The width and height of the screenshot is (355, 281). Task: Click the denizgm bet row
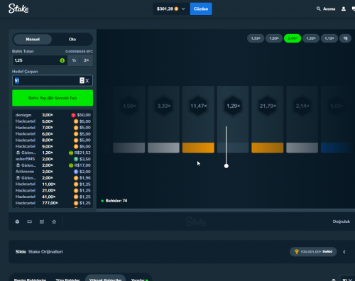point(53,115)
